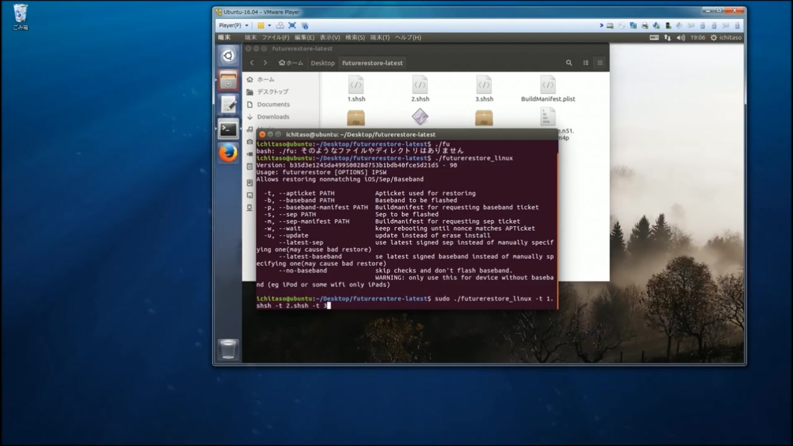
Task: Select the BuildManifest.plist file
Action: coord(548,89)
